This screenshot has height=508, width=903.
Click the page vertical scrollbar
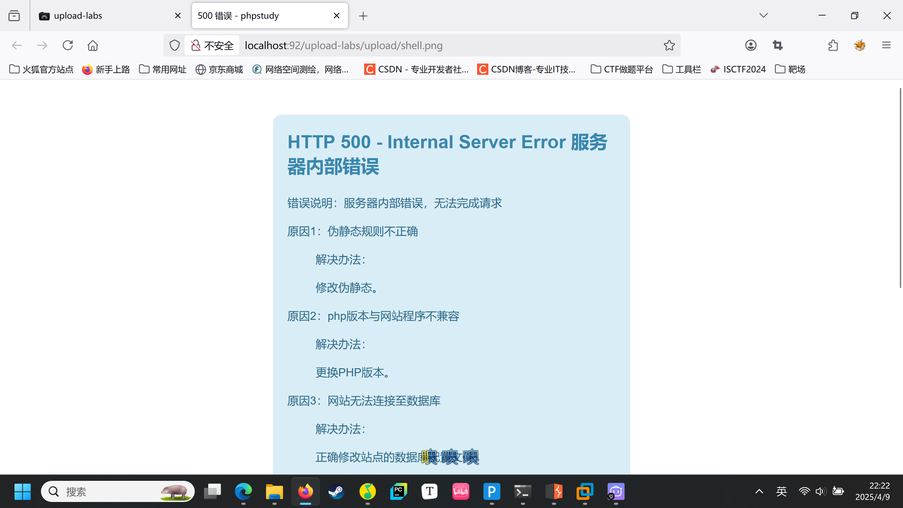[x=900, y=187]
